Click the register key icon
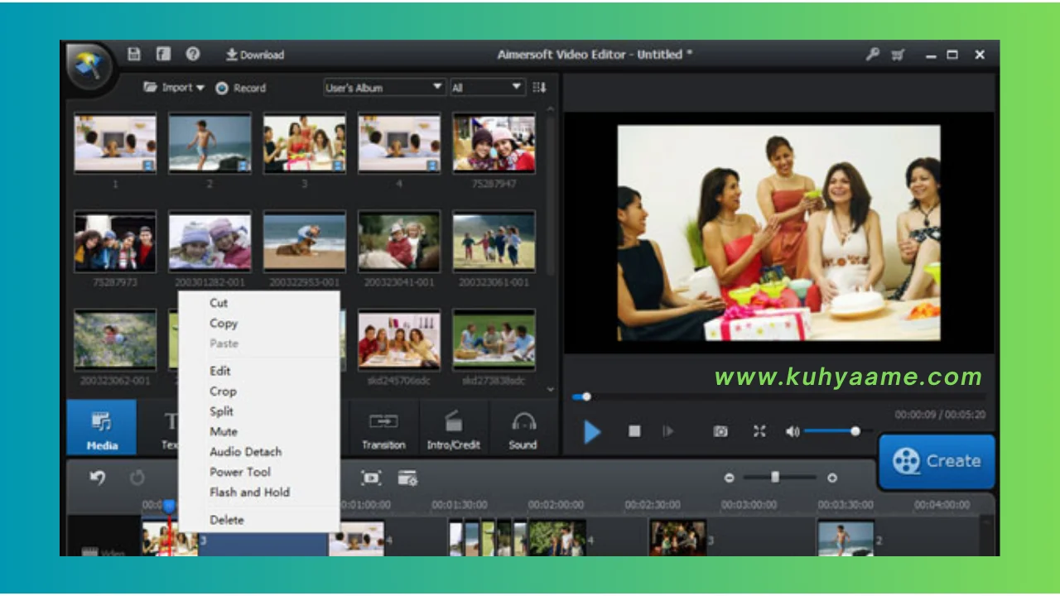Screen dimensions: 1060x596 point(872,55)
